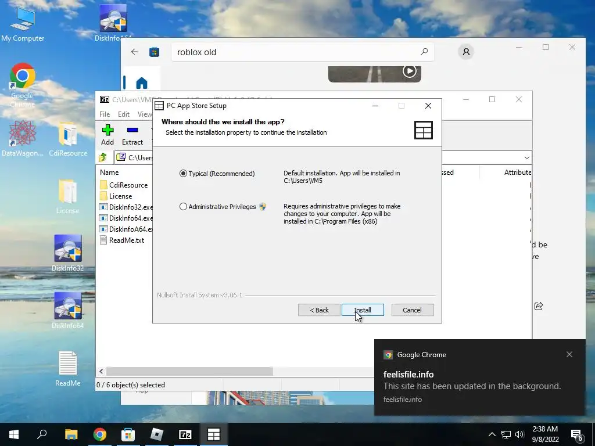Click the scroll-left arrow in 7-Zip

[x=101, y=371]
